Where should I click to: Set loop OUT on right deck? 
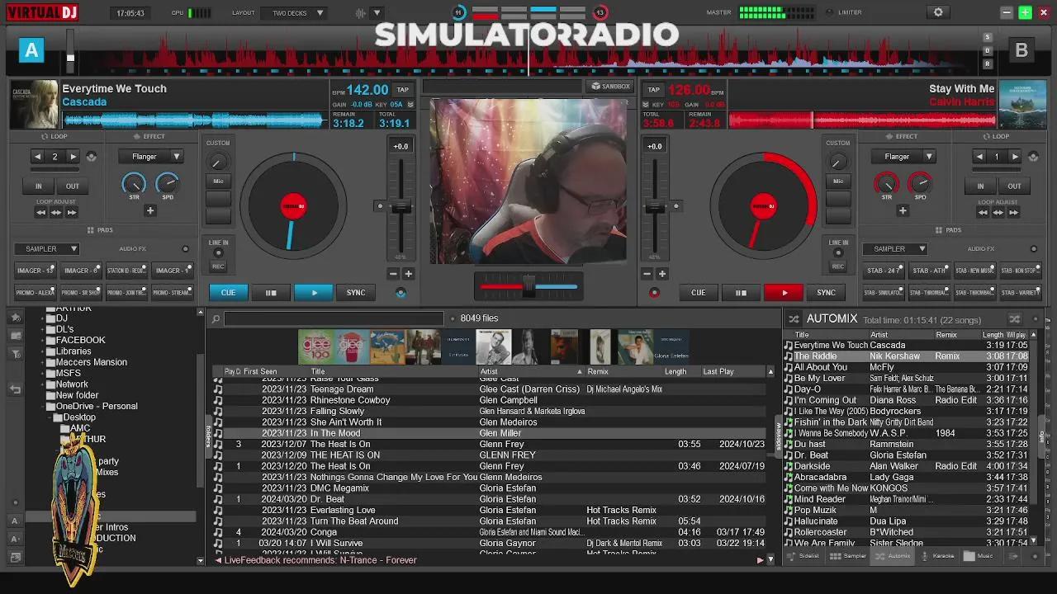click(x=1014, y=186)
